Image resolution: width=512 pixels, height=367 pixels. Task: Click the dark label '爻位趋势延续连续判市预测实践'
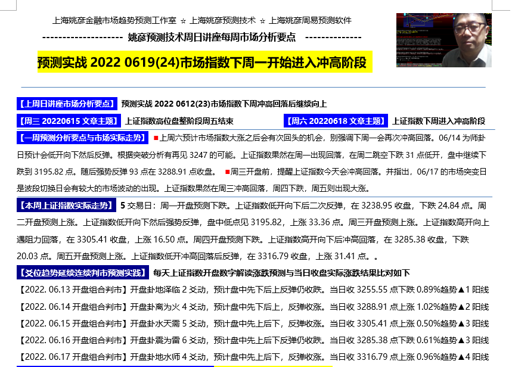point(83,273)
